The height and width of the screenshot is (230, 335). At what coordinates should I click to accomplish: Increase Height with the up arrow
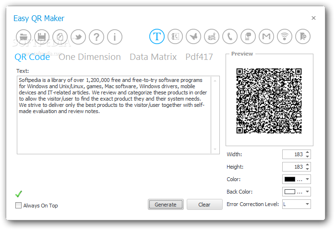click(x=307, y=165)
